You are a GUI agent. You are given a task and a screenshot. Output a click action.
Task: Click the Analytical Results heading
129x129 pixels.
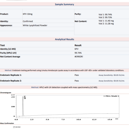click(x=65, y=39)
